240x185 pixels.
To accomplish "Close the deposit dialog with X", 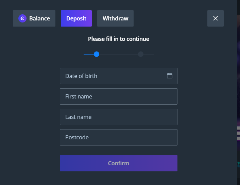I will click(x=215, y=18).
